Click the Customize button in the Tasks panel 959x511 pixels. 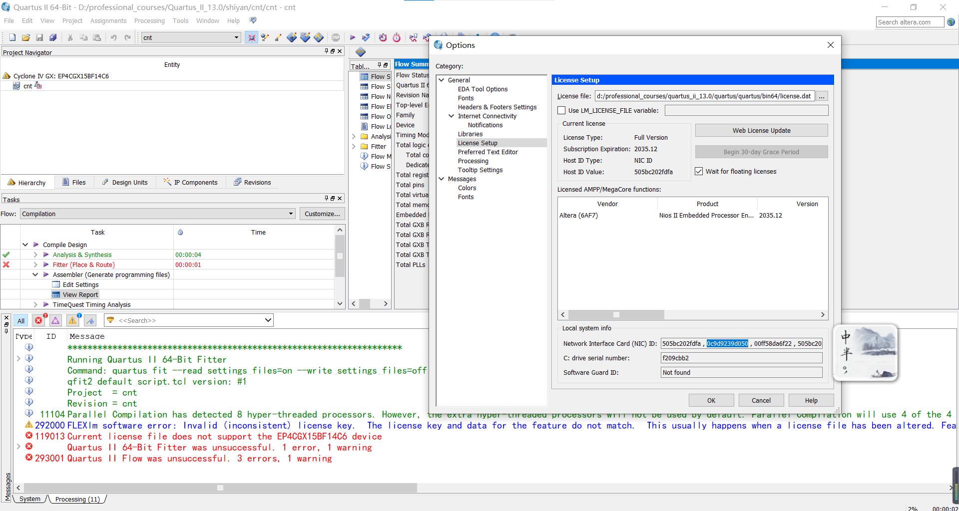click(322, 214)
